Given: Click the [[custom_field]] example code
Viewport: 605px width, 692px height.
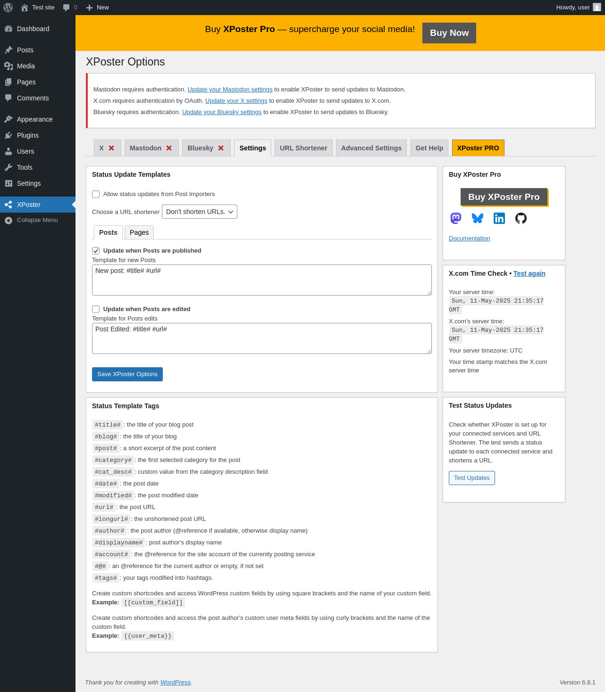Looking at the screenshot, I should (153, 602).
